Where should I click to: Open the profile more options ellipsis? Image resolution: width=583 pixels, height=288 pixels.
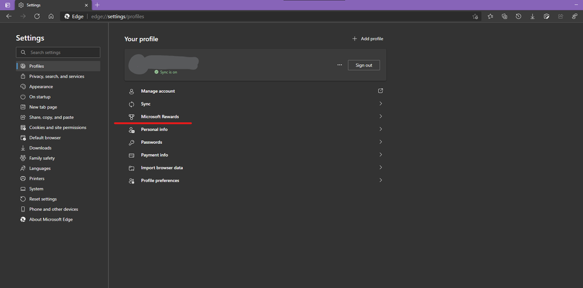point(339,65)
